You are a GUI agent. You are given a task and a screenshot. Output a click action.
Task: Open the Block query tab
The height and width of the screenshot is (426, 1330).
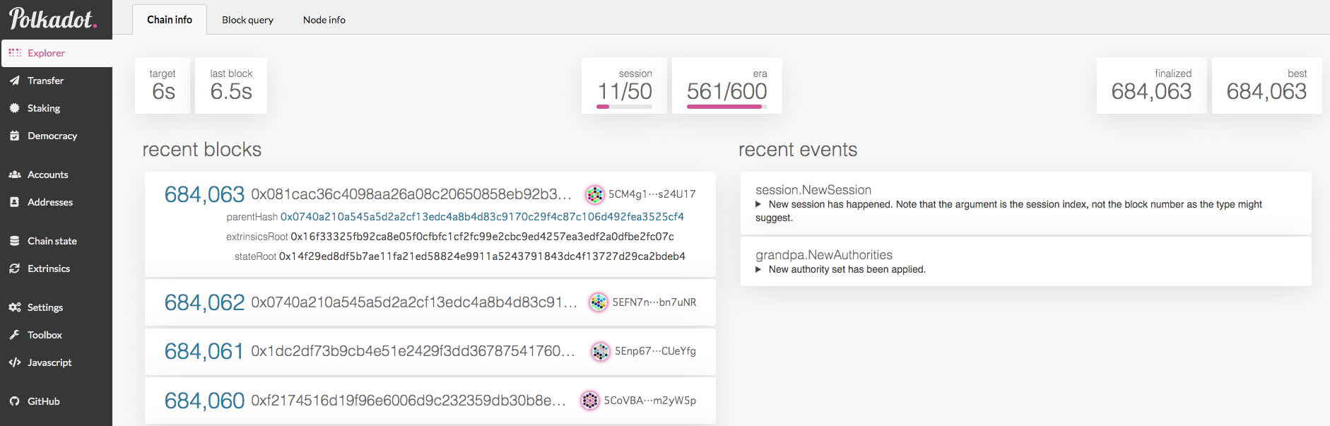(x=247, y=20)
